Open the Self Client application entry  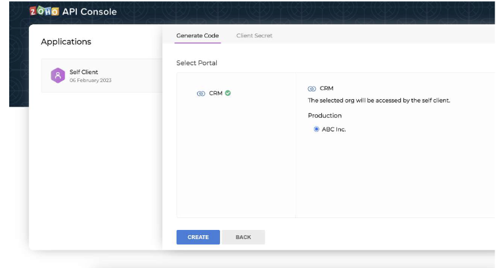coord(102,76)
